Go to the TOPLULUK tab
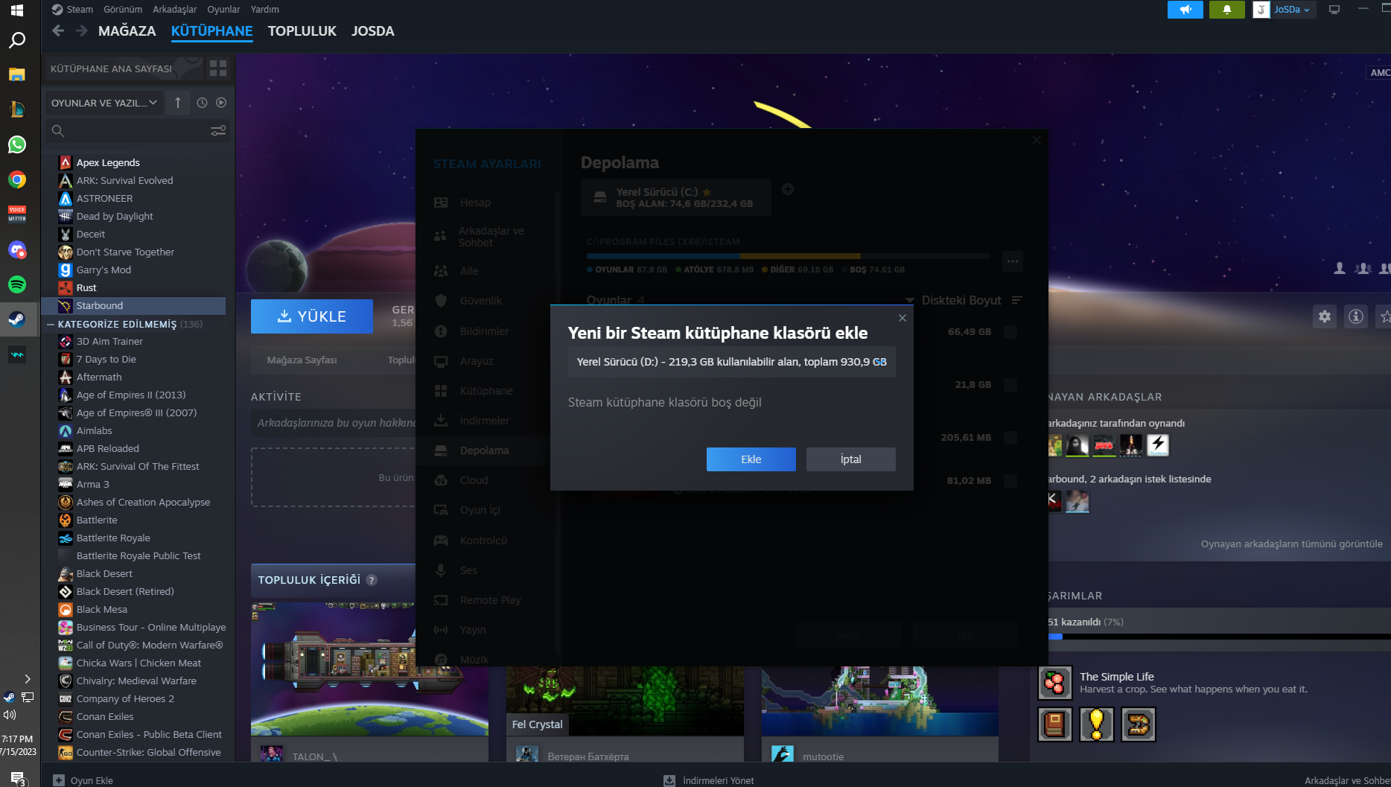The height and width of the screenshot is (787, 1391). point(302,31)
